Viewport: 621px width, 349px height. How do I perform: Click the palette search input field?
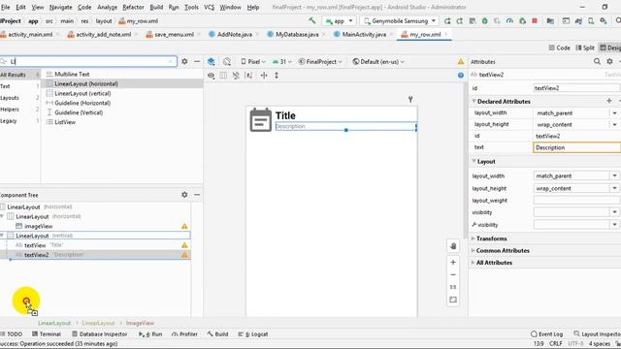(x=88, y=61)
